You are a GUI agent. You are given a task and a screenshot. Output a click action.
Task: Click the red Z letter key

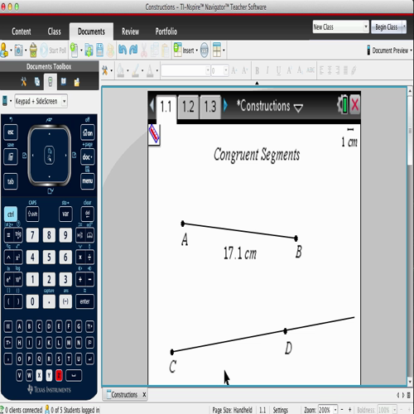click(x=59, y=375)
